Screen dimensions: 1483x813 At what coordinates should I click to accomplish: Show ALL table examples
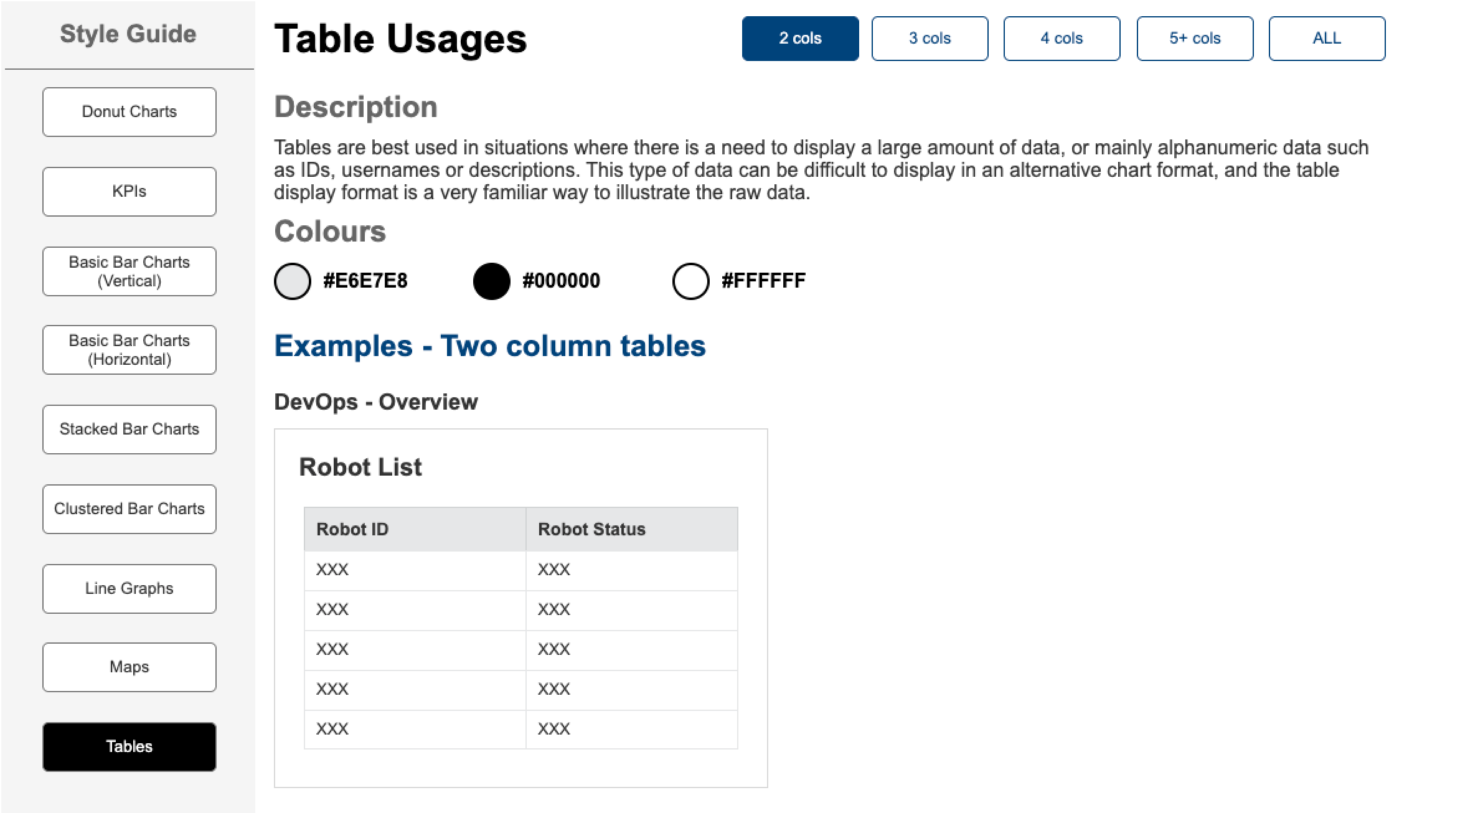pos(1327,39)
